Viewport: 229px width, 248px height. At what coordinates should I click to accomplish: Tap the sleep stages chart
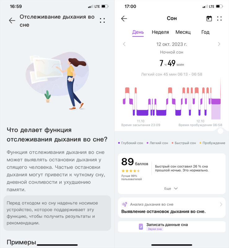tap(172, 102)
